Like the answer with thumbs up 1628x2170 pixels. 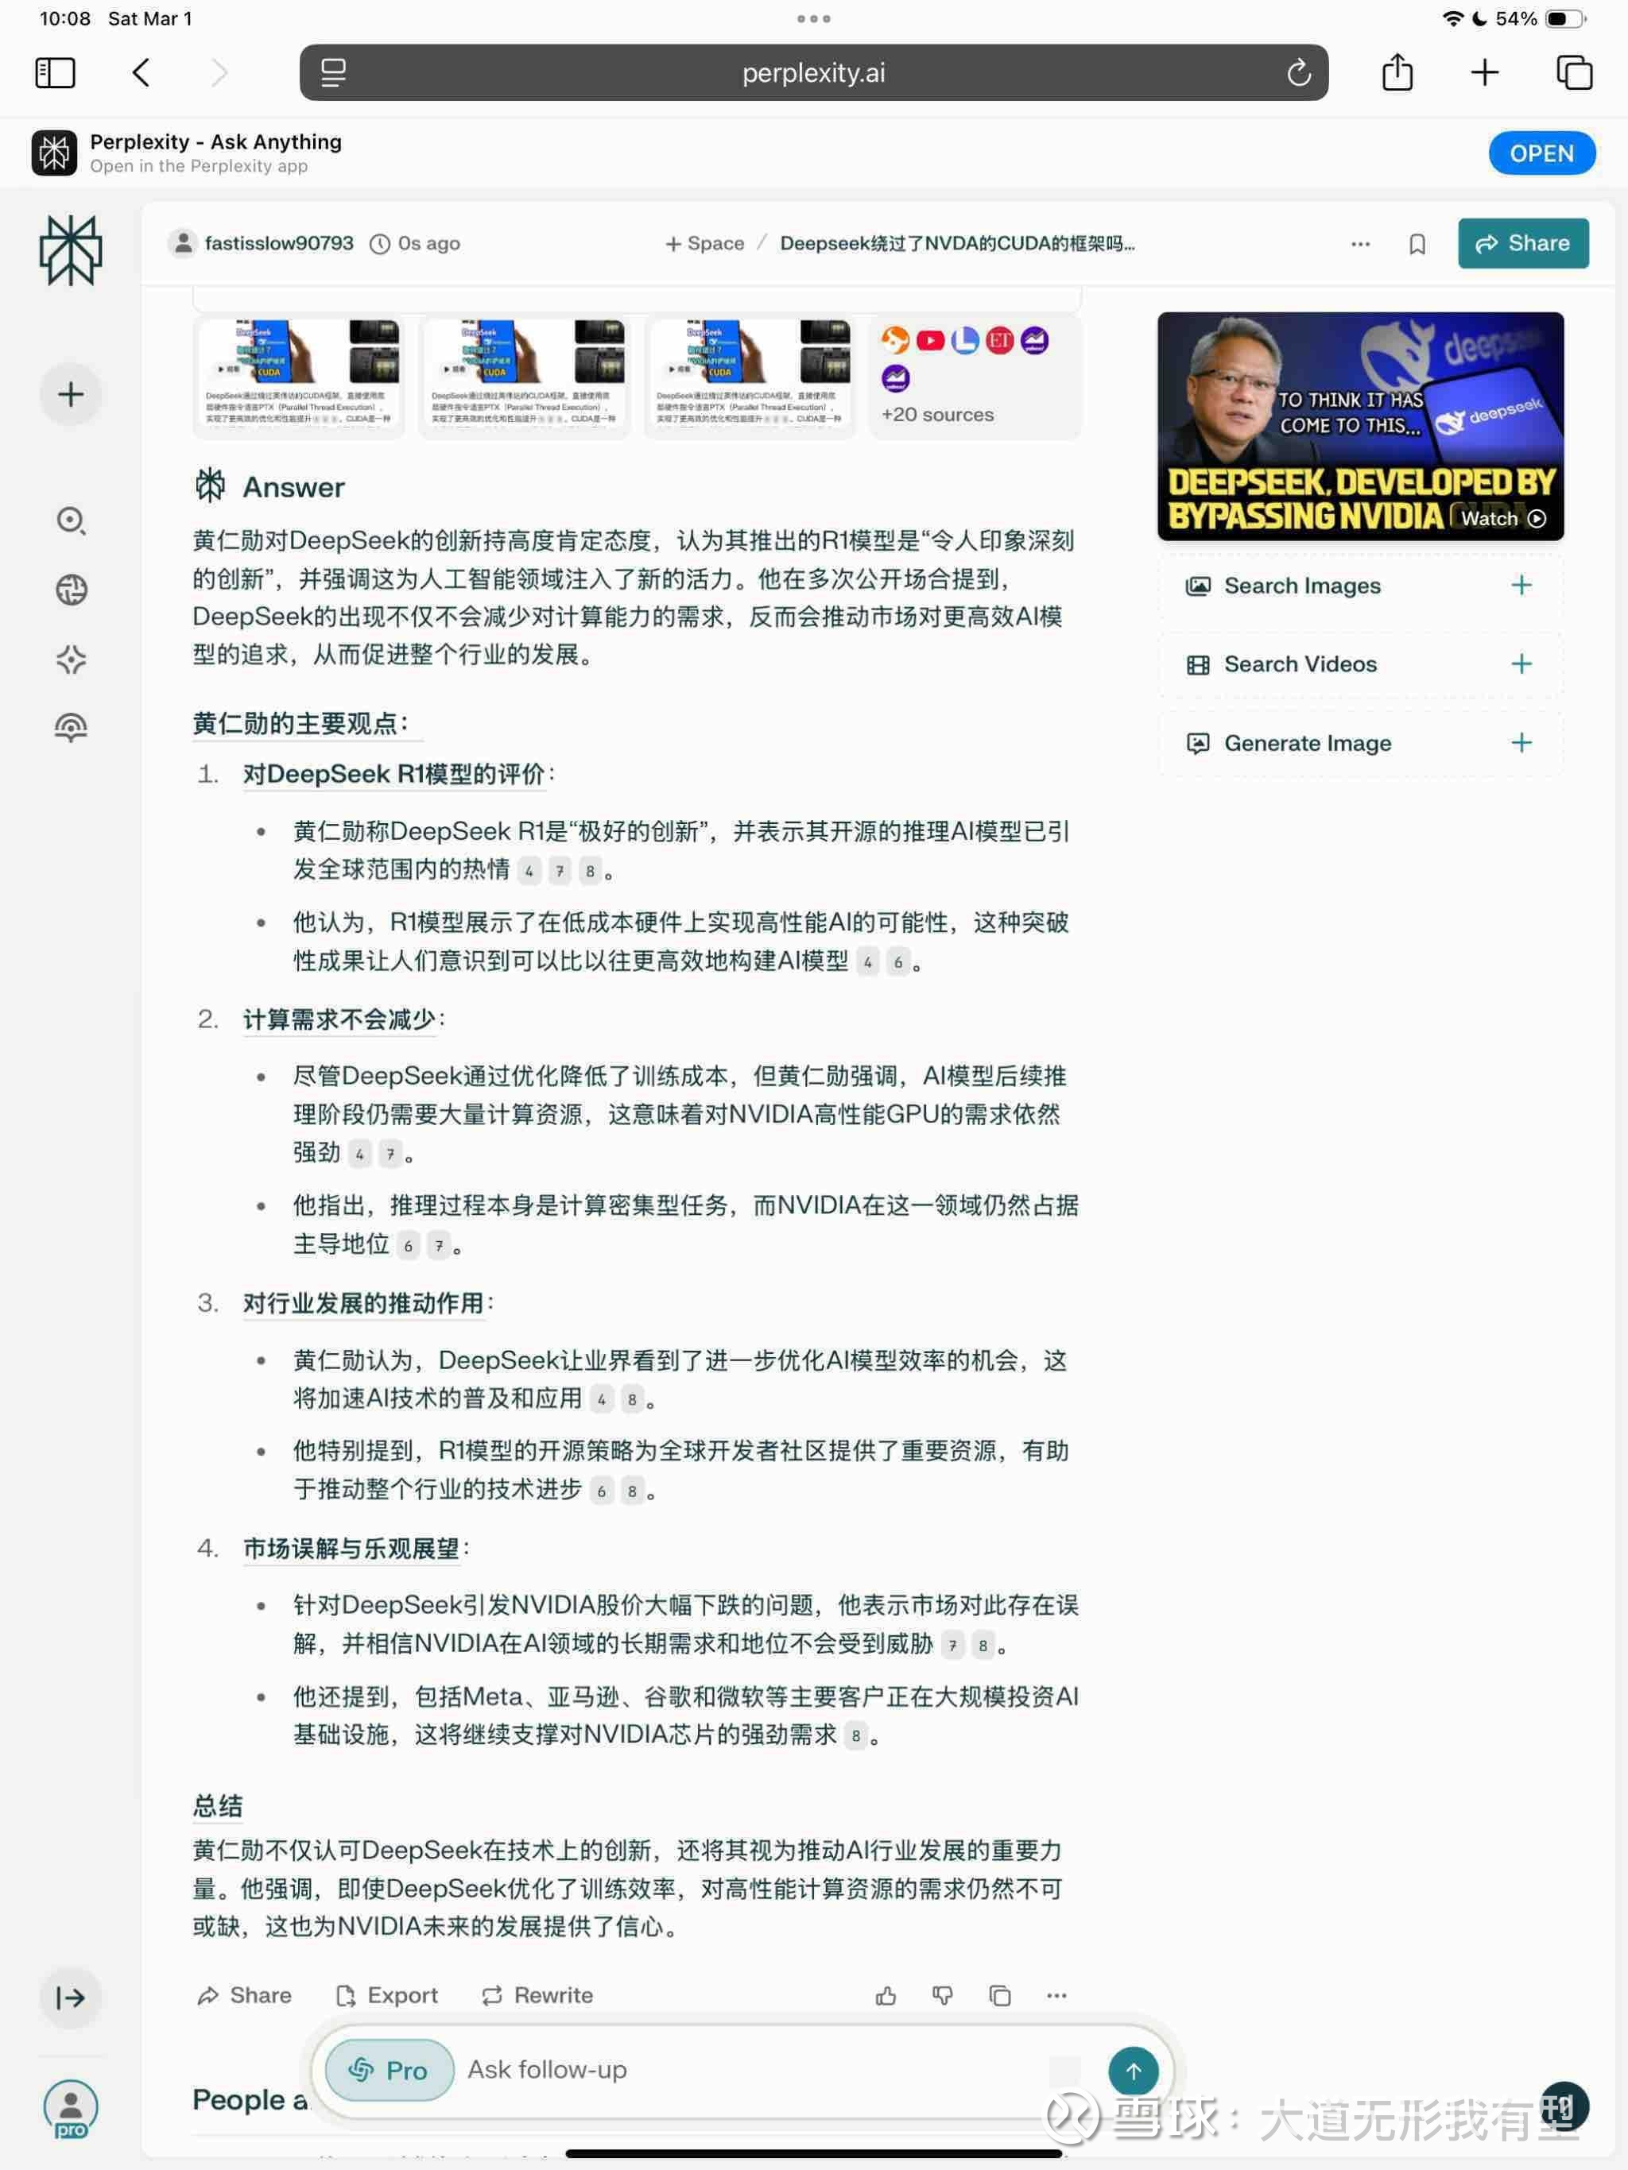[x=886, y=1995]
